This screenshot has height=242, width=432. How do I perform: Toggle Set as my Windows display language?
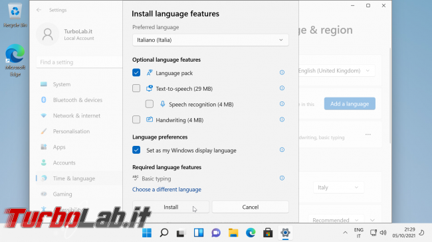[x=136, y=150]
